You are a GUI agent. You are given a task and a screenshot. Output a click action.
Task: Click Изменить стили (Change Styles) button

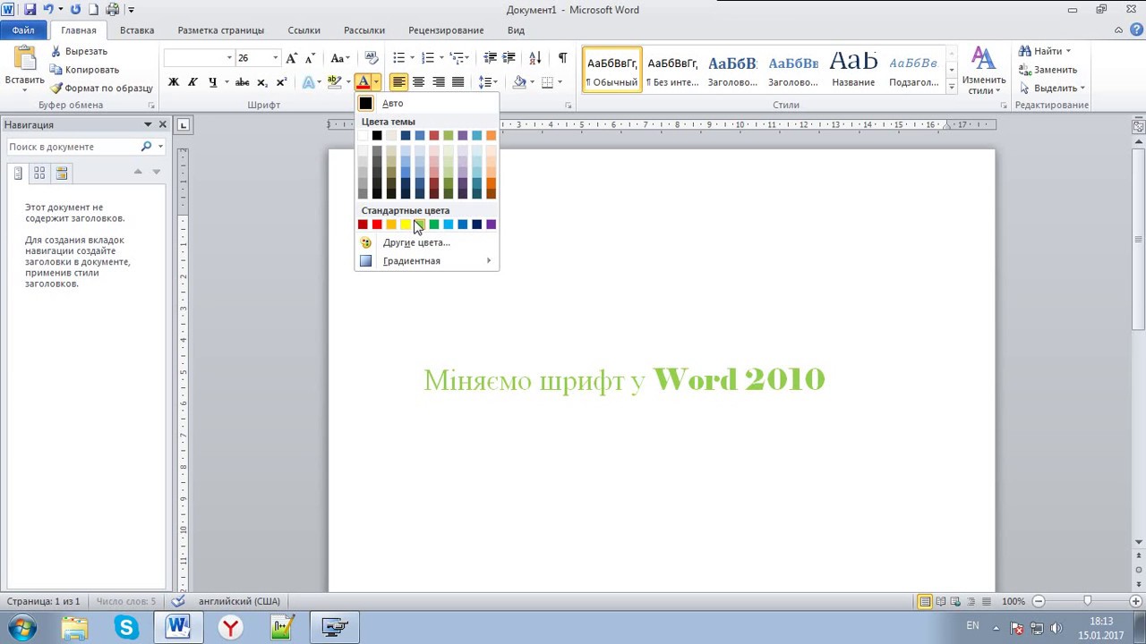(984, 71)
